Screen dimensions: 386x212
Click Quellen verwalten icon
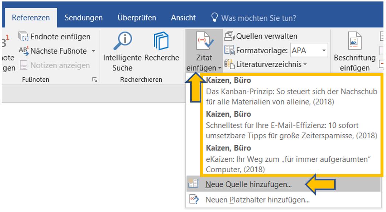coord(229,36)
